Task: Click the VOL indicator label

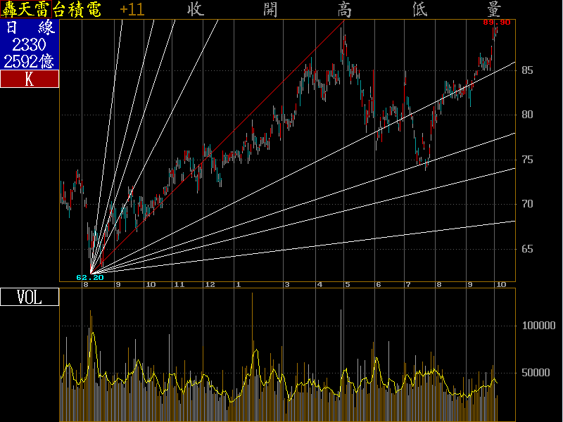Action: point(29,298)
